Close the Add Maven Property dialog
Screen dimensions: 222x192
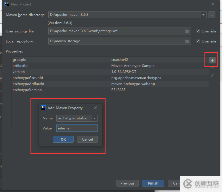point(95,108)
